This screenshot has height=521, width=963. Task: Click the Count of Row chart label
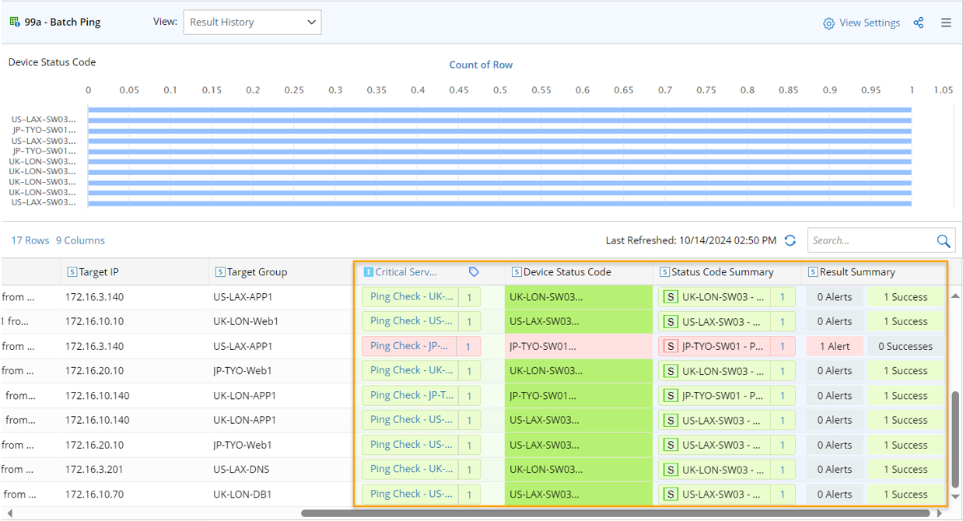(x=481, y=65)
